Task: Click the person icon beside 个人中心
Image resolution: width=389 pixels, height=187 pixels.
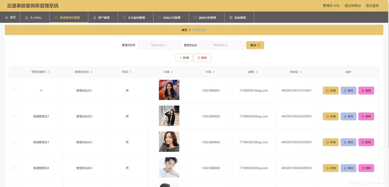Action: 26,17
